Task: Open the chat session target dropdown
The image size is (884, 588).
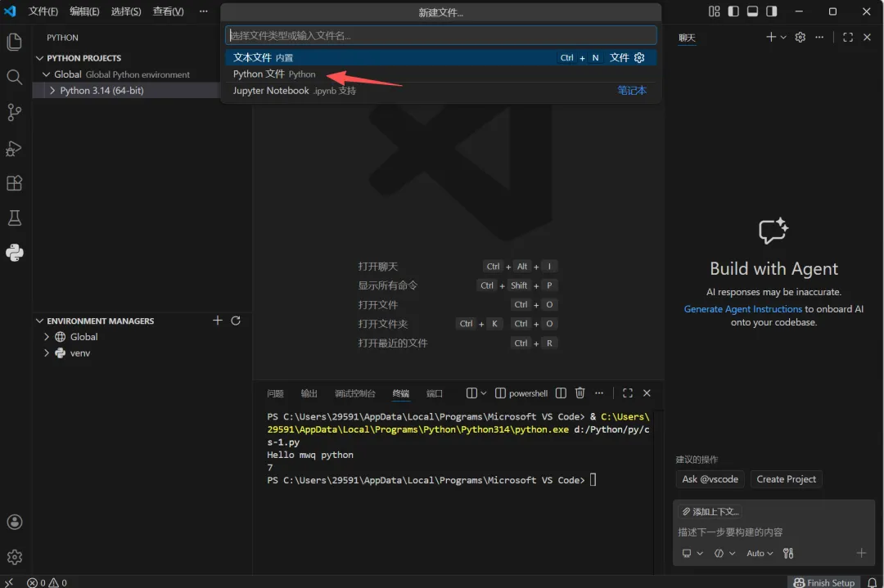Action: coord(692,553)
